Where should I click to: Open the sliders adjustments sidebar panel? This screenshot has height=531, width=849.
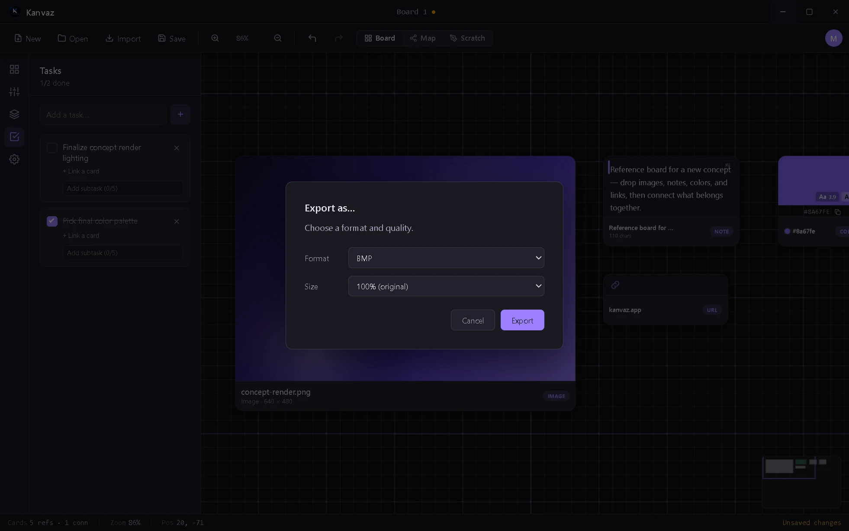[14, 92]
